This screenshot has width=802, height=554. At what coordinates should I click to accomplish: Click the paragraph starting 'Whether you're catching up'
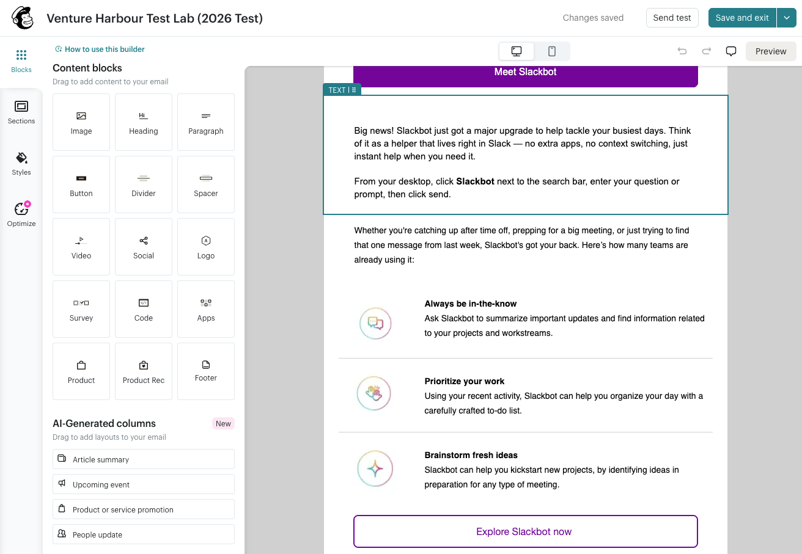pos(521,245)
